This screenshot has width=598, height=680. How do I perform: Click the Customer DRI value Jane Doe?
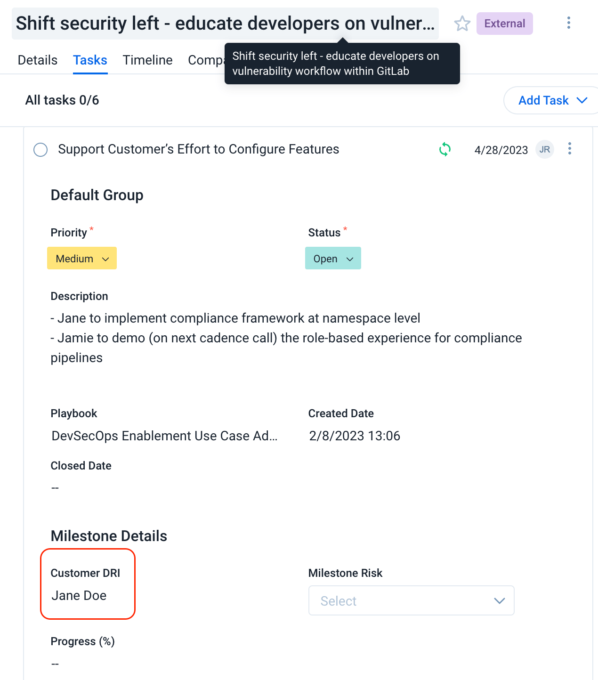coord(79,596)
